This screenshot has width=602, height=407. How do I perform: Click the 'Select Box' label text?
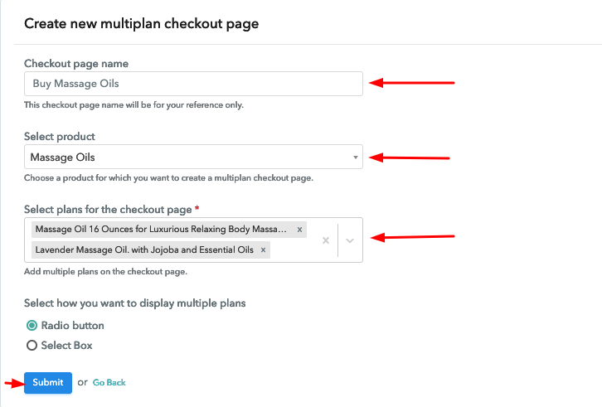(67, 345)
